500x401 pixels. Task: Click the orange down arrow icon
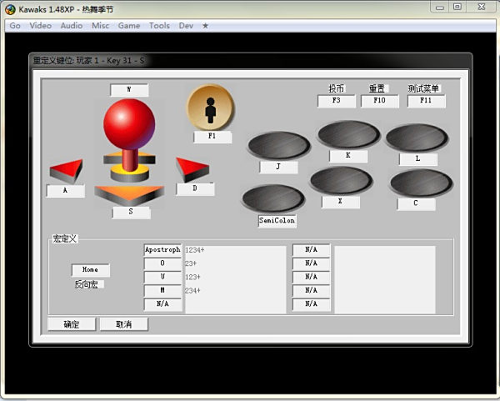(129, 195)
